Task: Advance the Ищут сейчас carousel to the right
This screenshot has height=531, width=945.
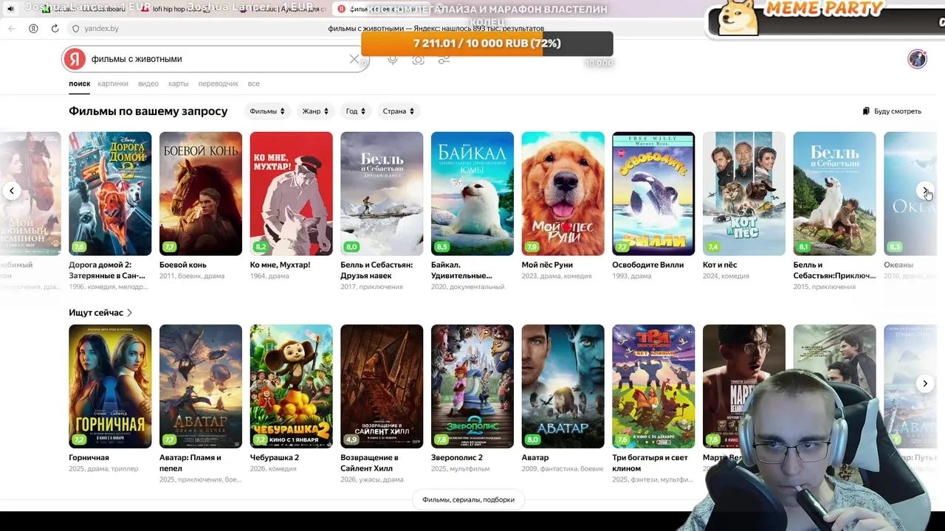Action: 925,383
